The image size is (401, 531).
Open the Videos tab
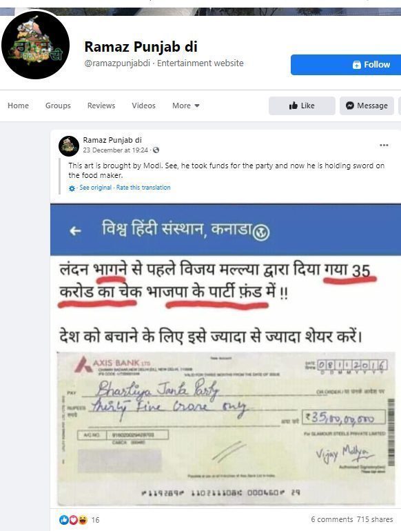[x=143, y=106]
